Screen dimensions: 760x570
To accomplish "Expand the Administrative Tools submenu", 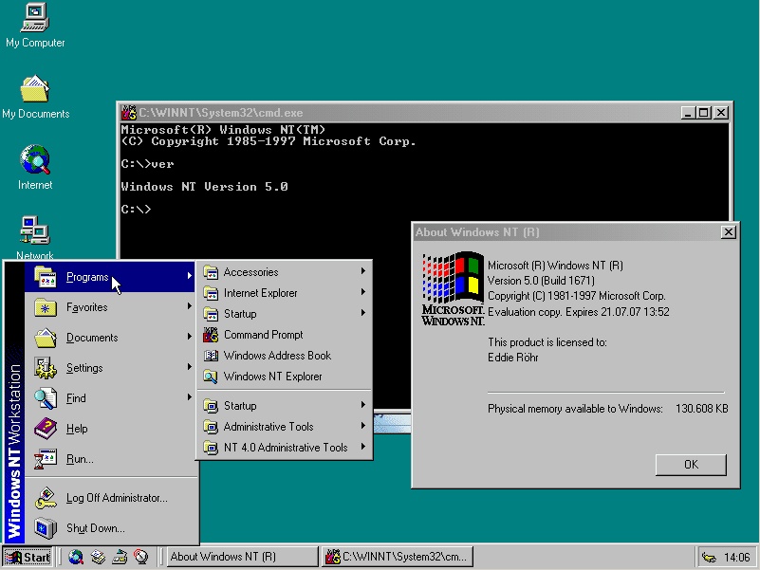I will click(x=268, y=427).
